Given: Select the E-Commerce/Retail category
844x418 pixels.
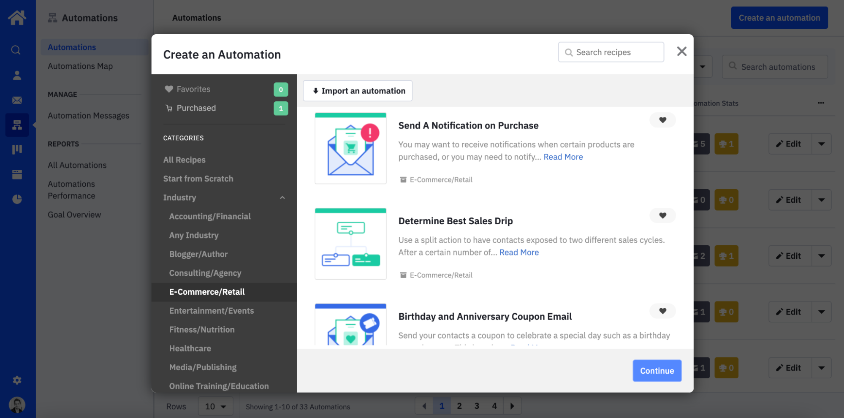Looking at the screenshot, I should click(x=207, y=292).
